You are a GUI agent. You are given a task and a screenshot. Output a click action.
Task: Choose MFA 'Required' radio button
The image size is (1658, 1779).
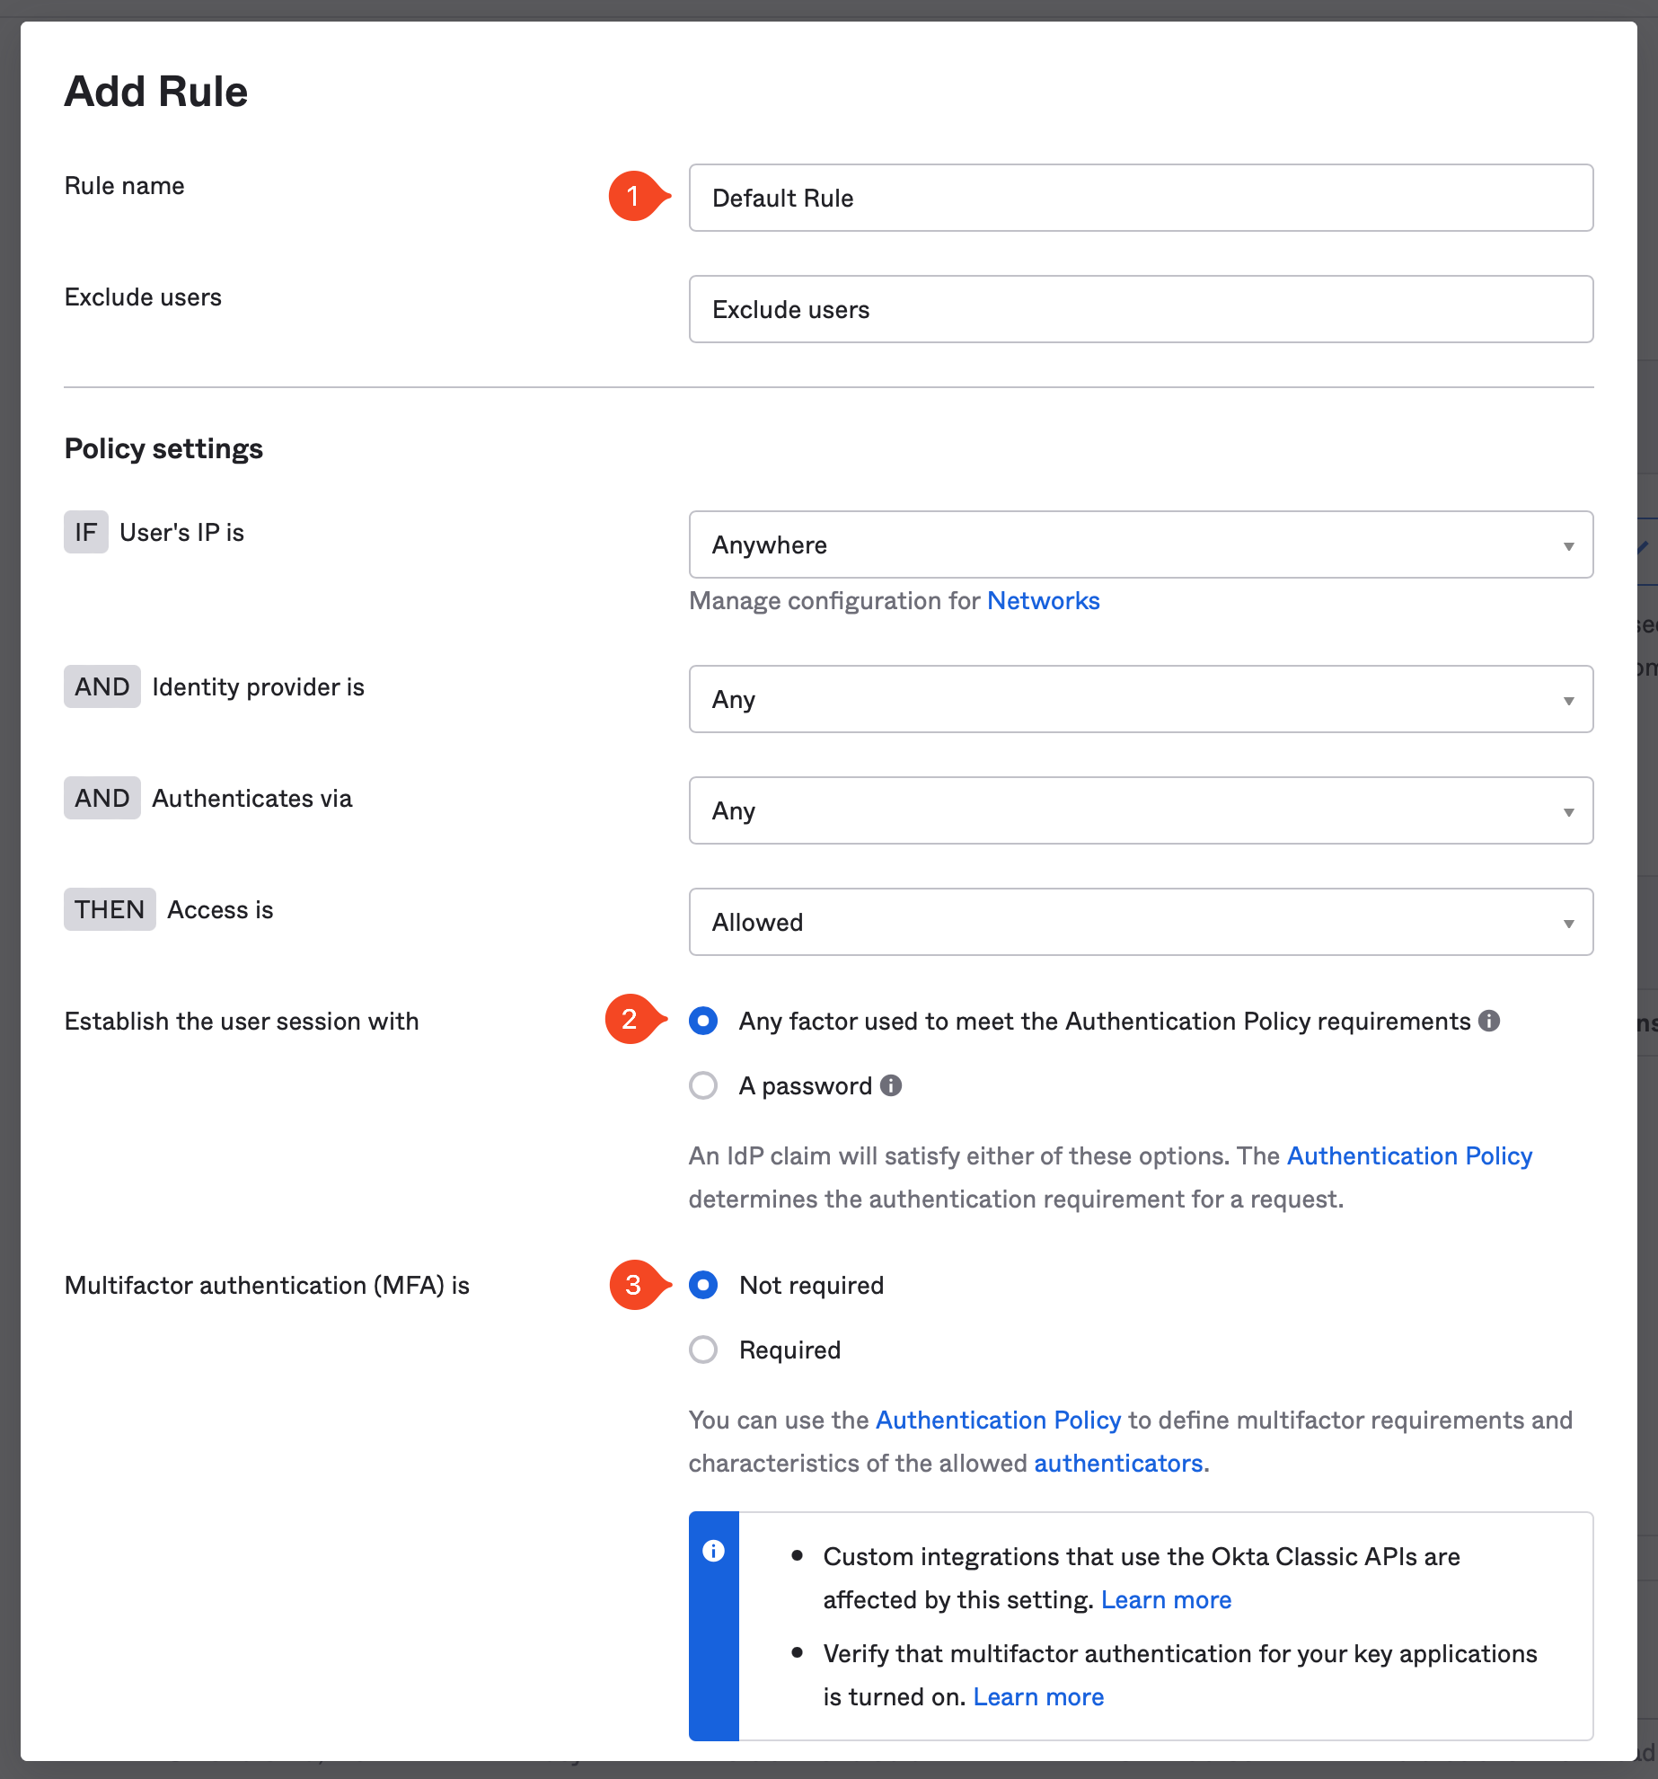pyautogui.click(x=703, y=1350)
